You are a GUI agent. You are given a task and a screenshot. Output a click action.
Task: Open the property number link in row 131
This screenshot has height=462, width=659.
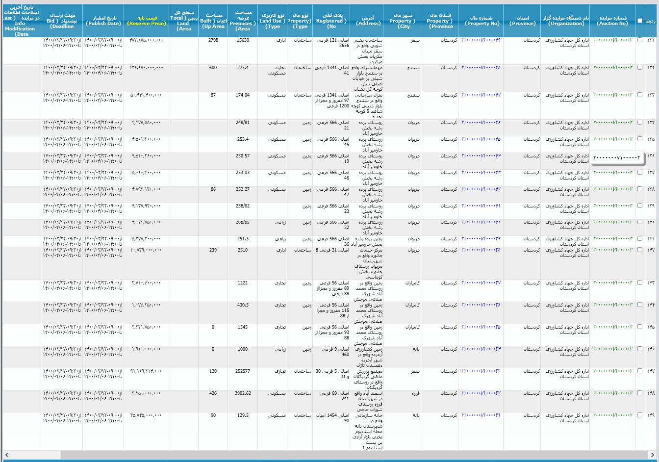point(481,40)
